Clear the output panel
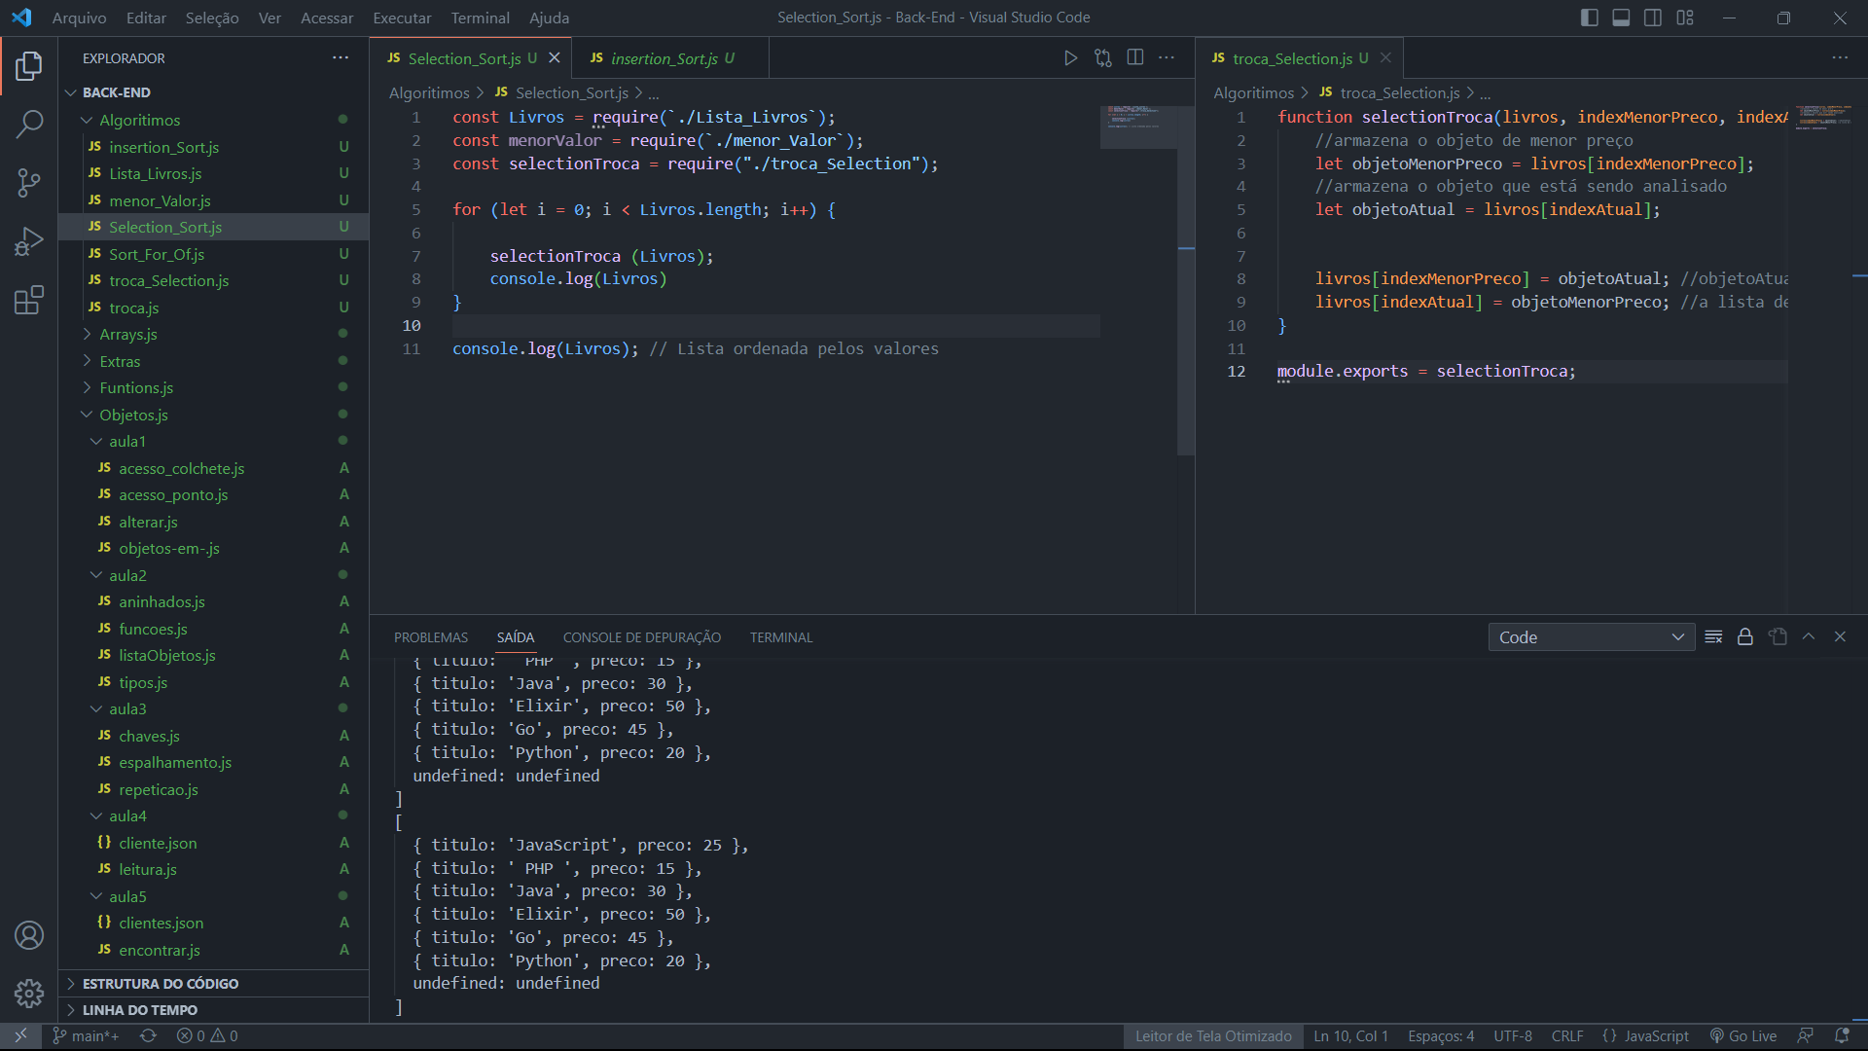Screen dimensions: 1868x1051 (x=1713, y=636)
